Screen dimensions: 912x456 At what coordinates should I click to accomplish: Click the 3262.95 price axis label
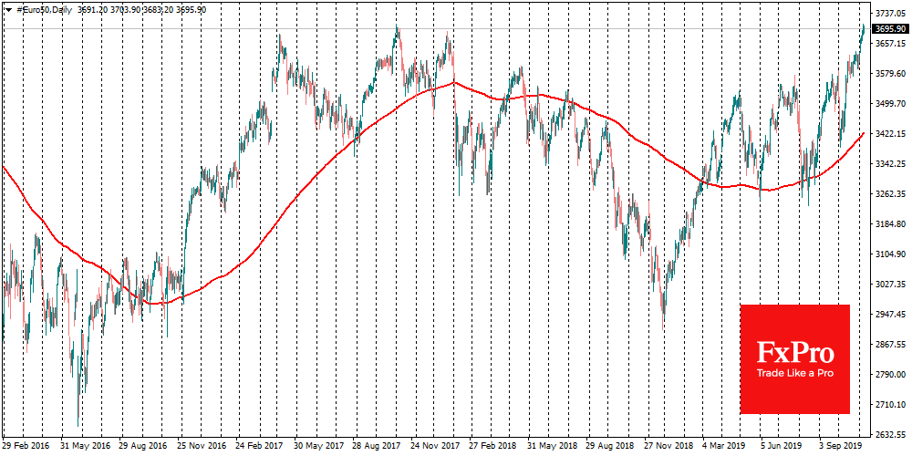[x=888, y=194]
